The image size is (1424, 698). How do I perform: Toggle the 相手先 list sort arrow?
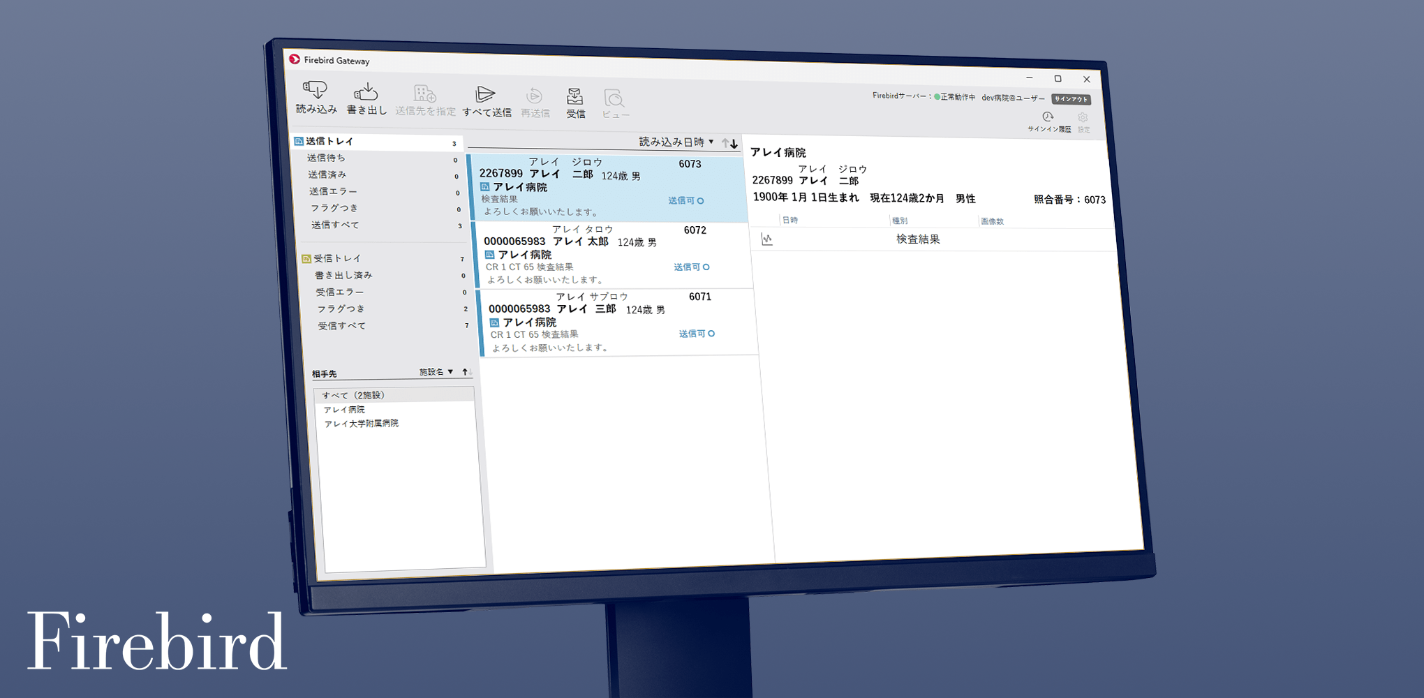pyautogui.click(x=466, y=372)
